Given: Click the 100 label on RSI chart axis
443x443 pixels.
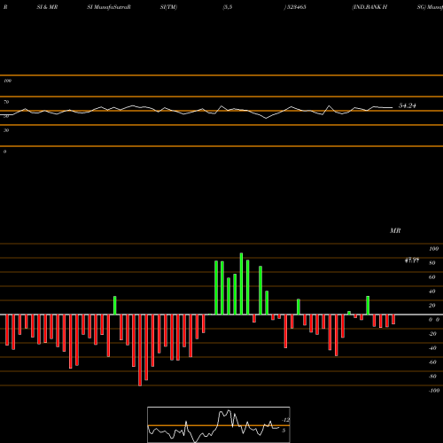Looking at the screenshot, I should (x=7, y=81).
